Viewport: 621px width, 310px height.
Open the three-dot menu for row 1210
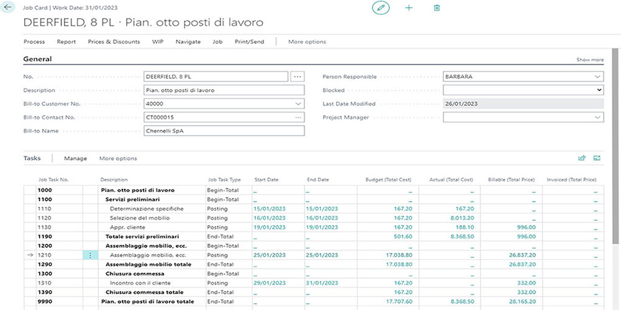[91, 255]
